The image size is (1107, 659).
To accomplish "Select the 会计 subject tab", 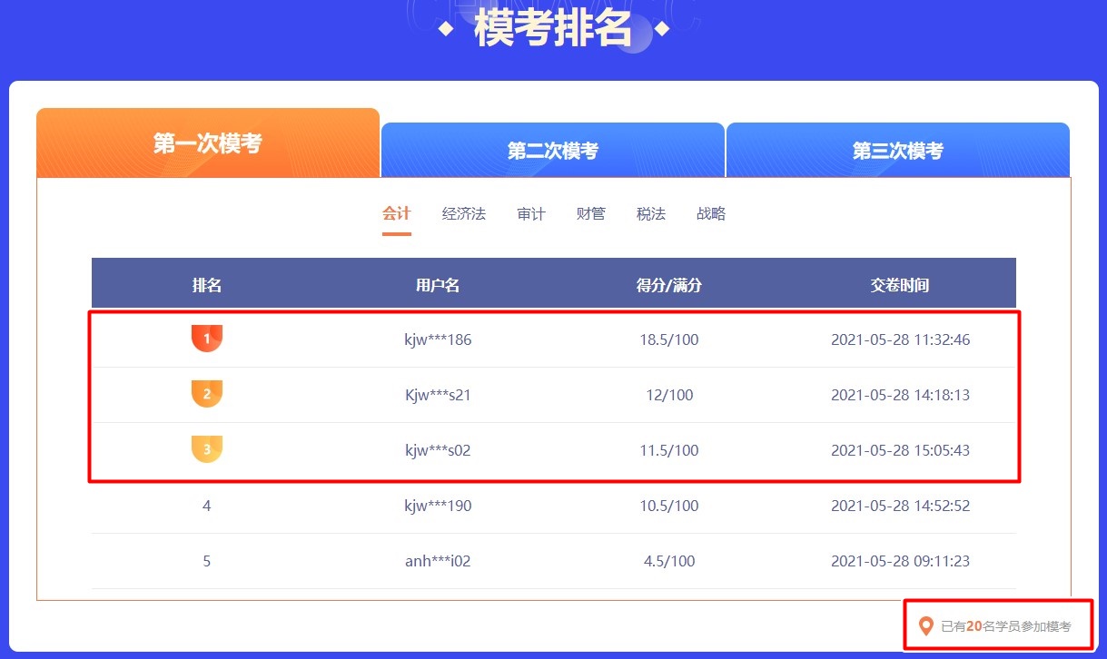I will pos(397,212).
